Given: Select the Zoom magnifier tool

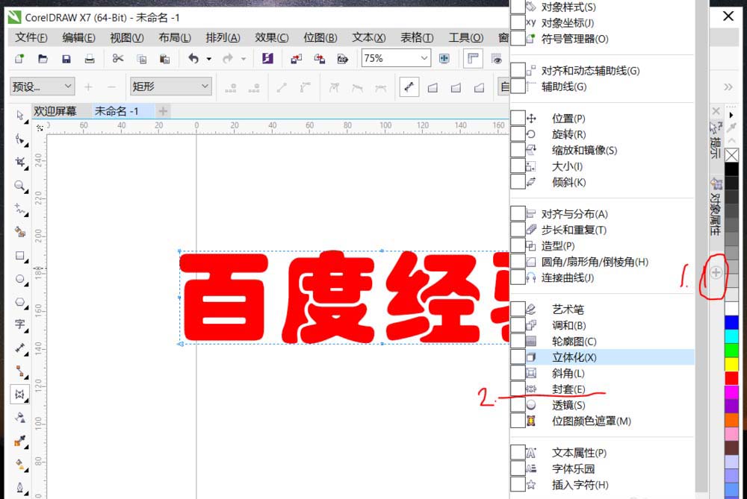Looking at the screenshot, I should 20,186.
